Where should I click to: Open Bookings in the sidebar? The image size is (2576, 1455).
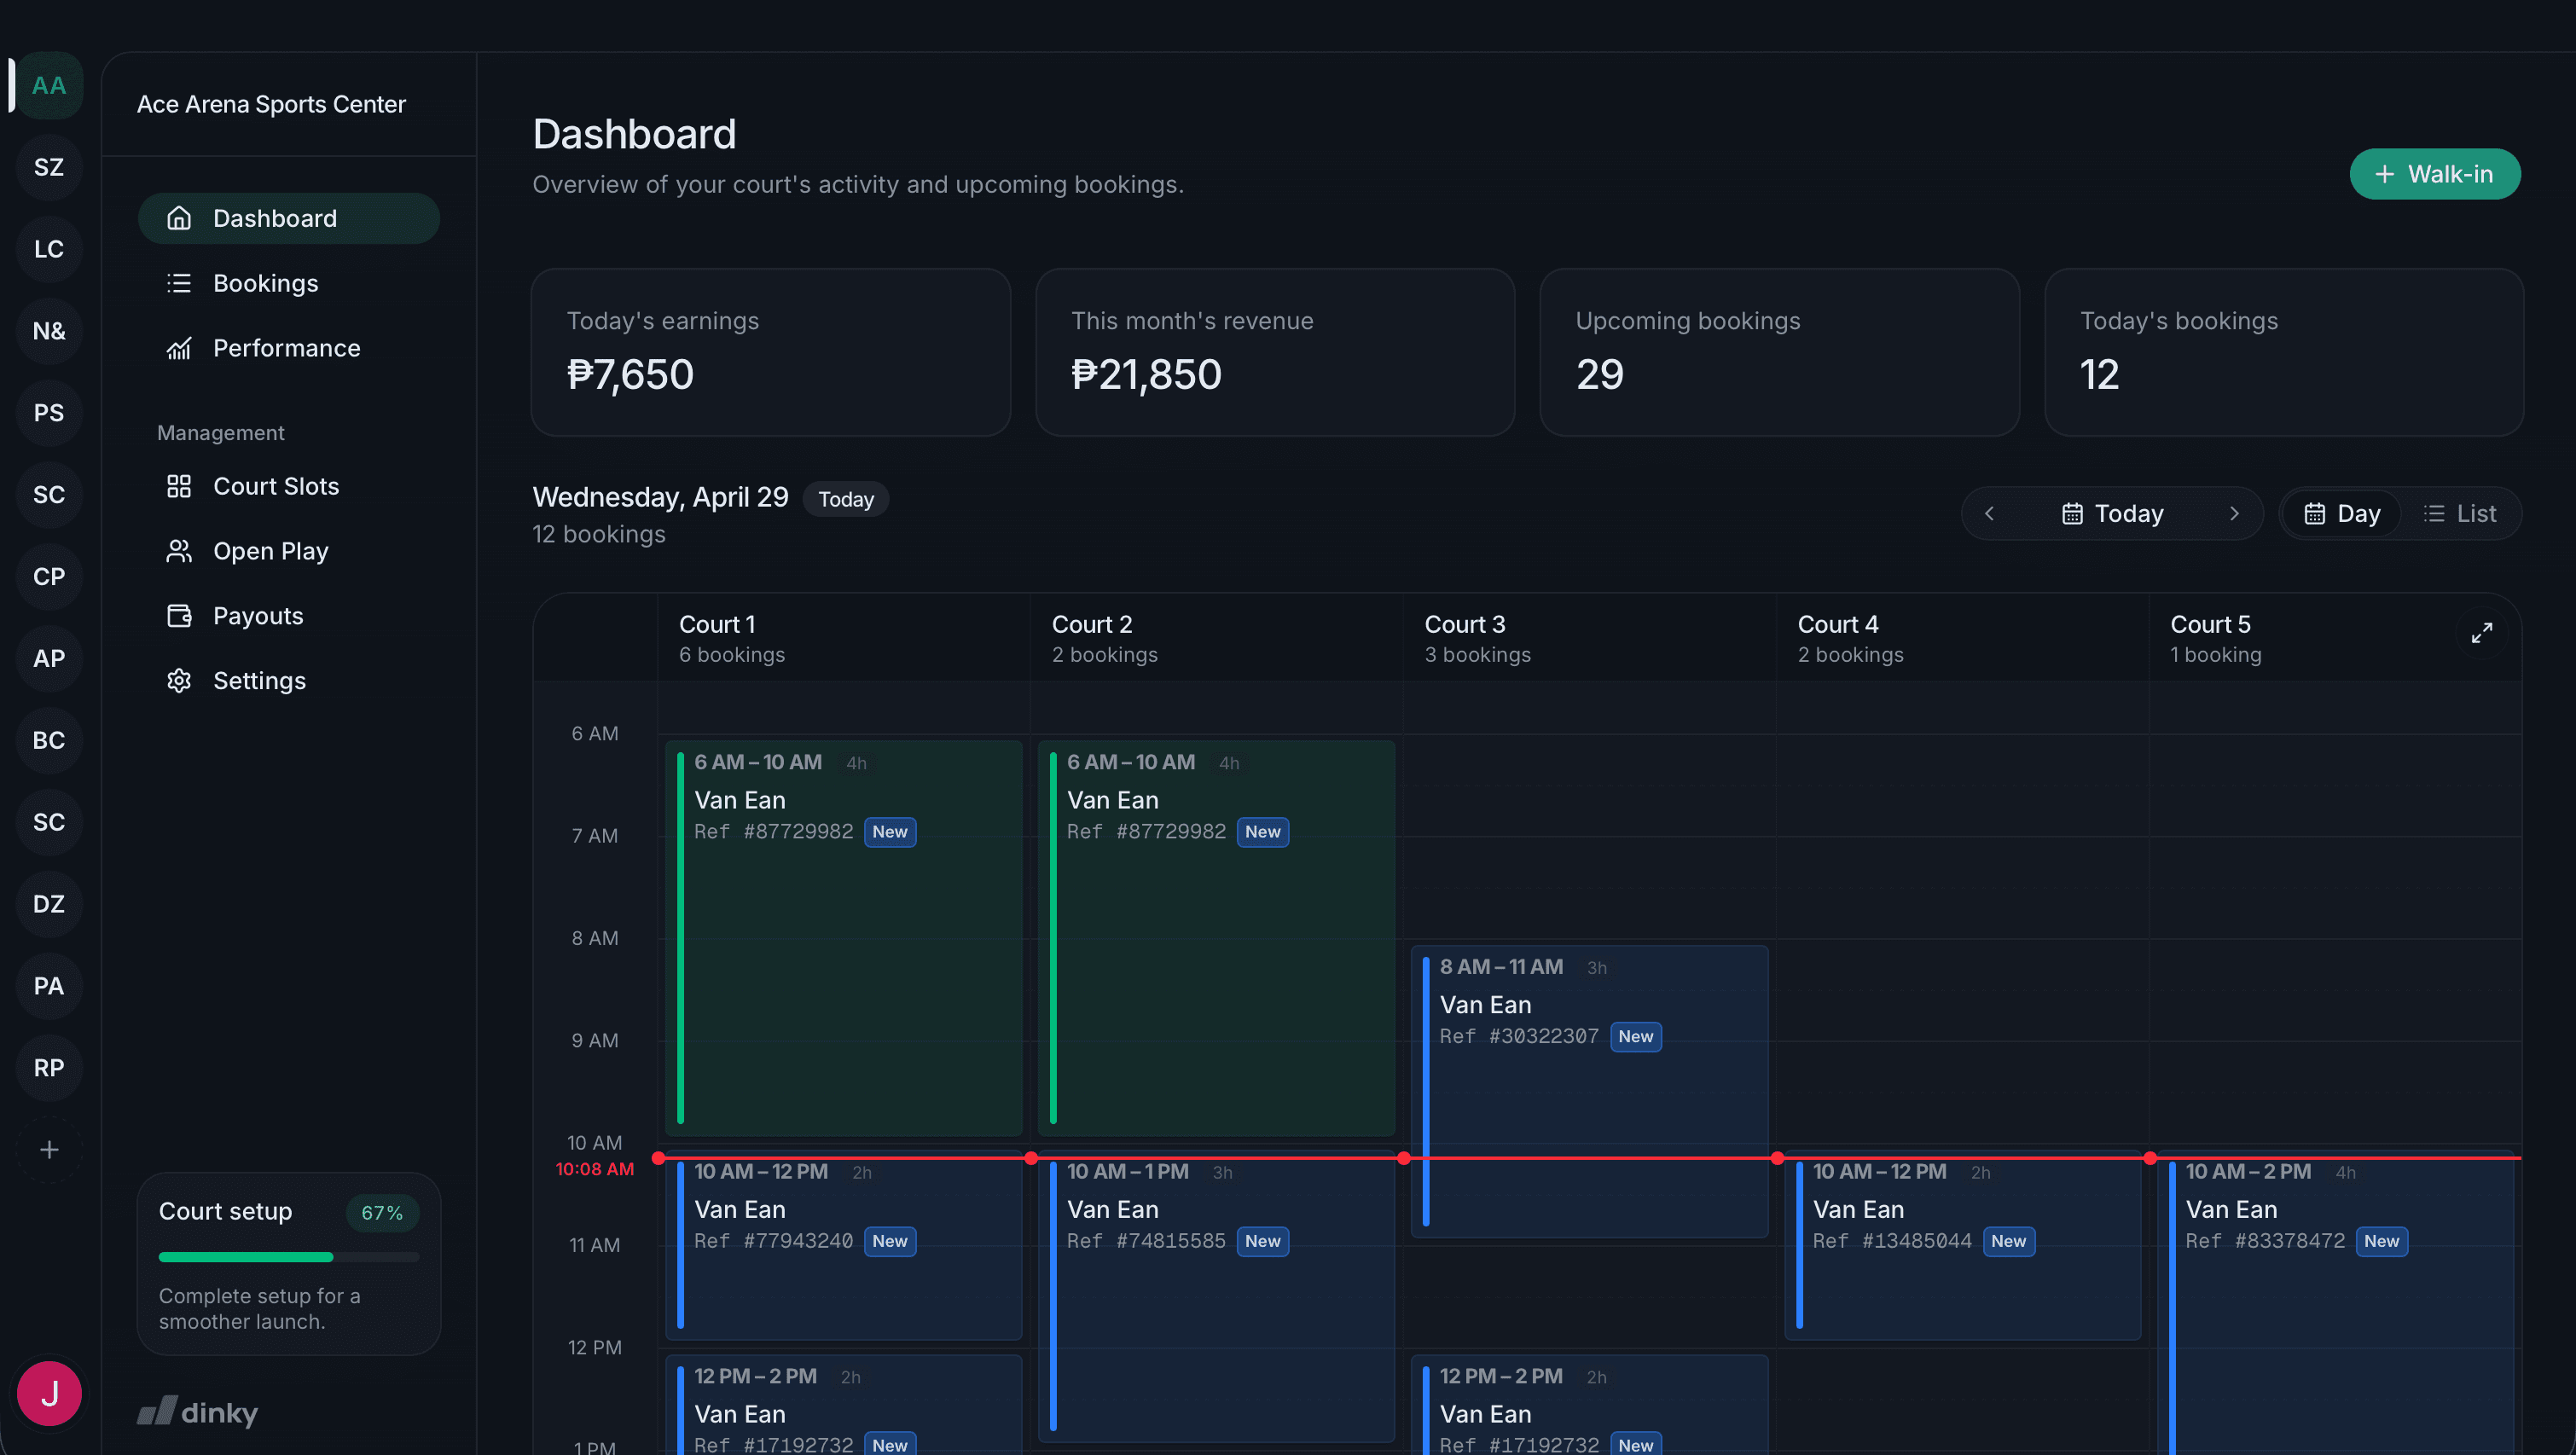288,283
